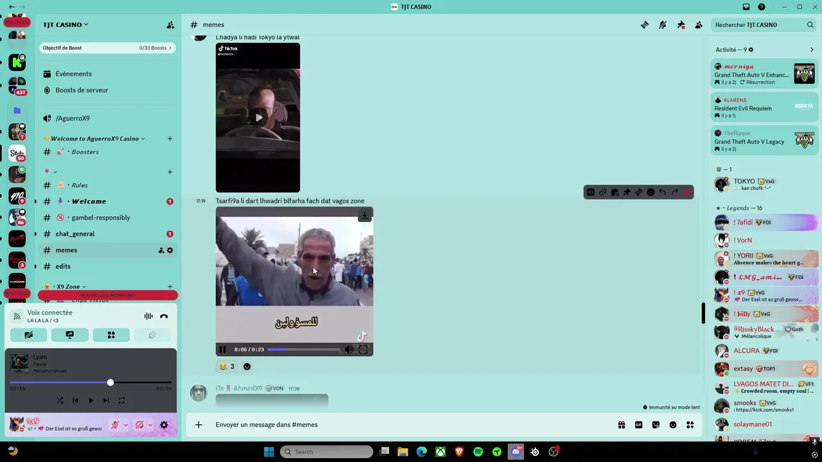Seek on the video progress bar
822x462 pixels.
(304, 350)
